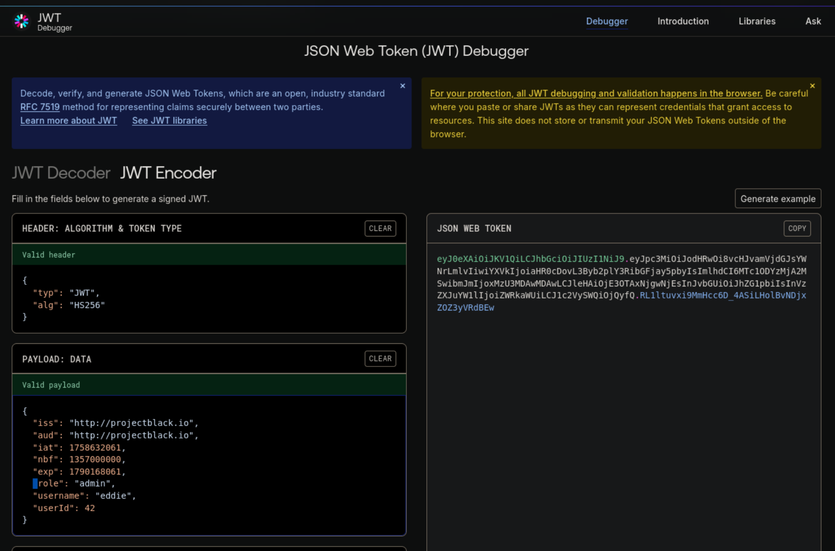
Task: Open the See JWT libraries link
Action: coord(169,121)
